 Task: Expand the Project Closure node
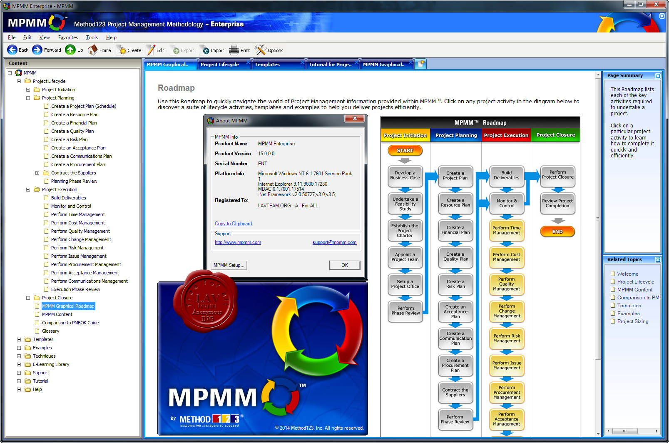28,298
